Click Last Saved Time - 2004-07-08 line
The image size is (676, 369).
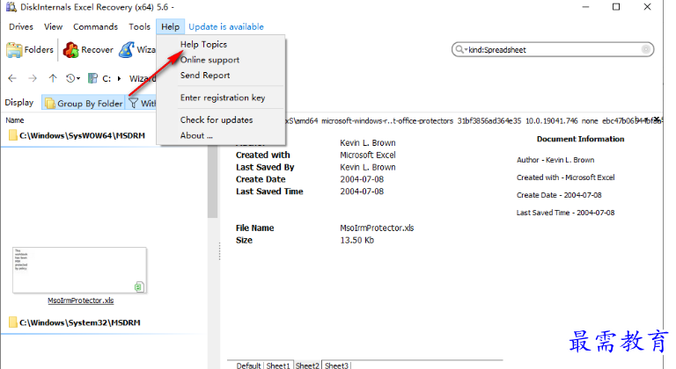click(x=566, y=213)
